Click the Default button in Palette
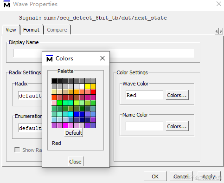 tap(74, 133)
